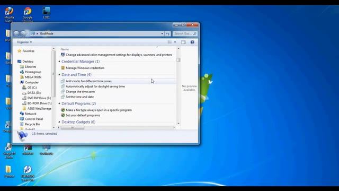
Task: Open the Snagit Editor desktop icon
Action: [9, 151]
